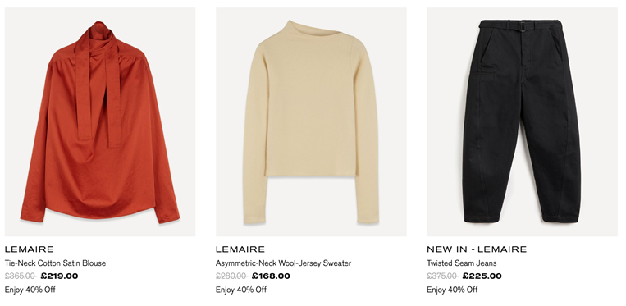The width and height of the screenshot is (626, 306).
Task: Click the crossed-out £365.00 original price
Action: pos(21,276)
